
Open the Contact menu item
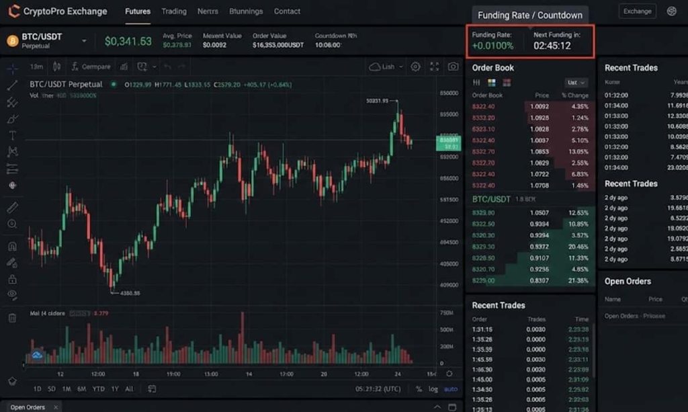click(287, 11)
